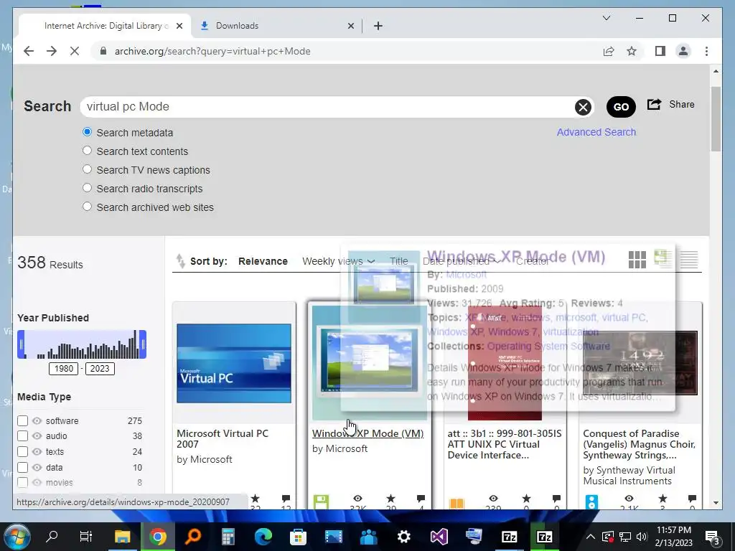Image resolution: width=735 pixels, height=551 pixels.
Task: Check the software media type box
Action: [x=22, y=420]
